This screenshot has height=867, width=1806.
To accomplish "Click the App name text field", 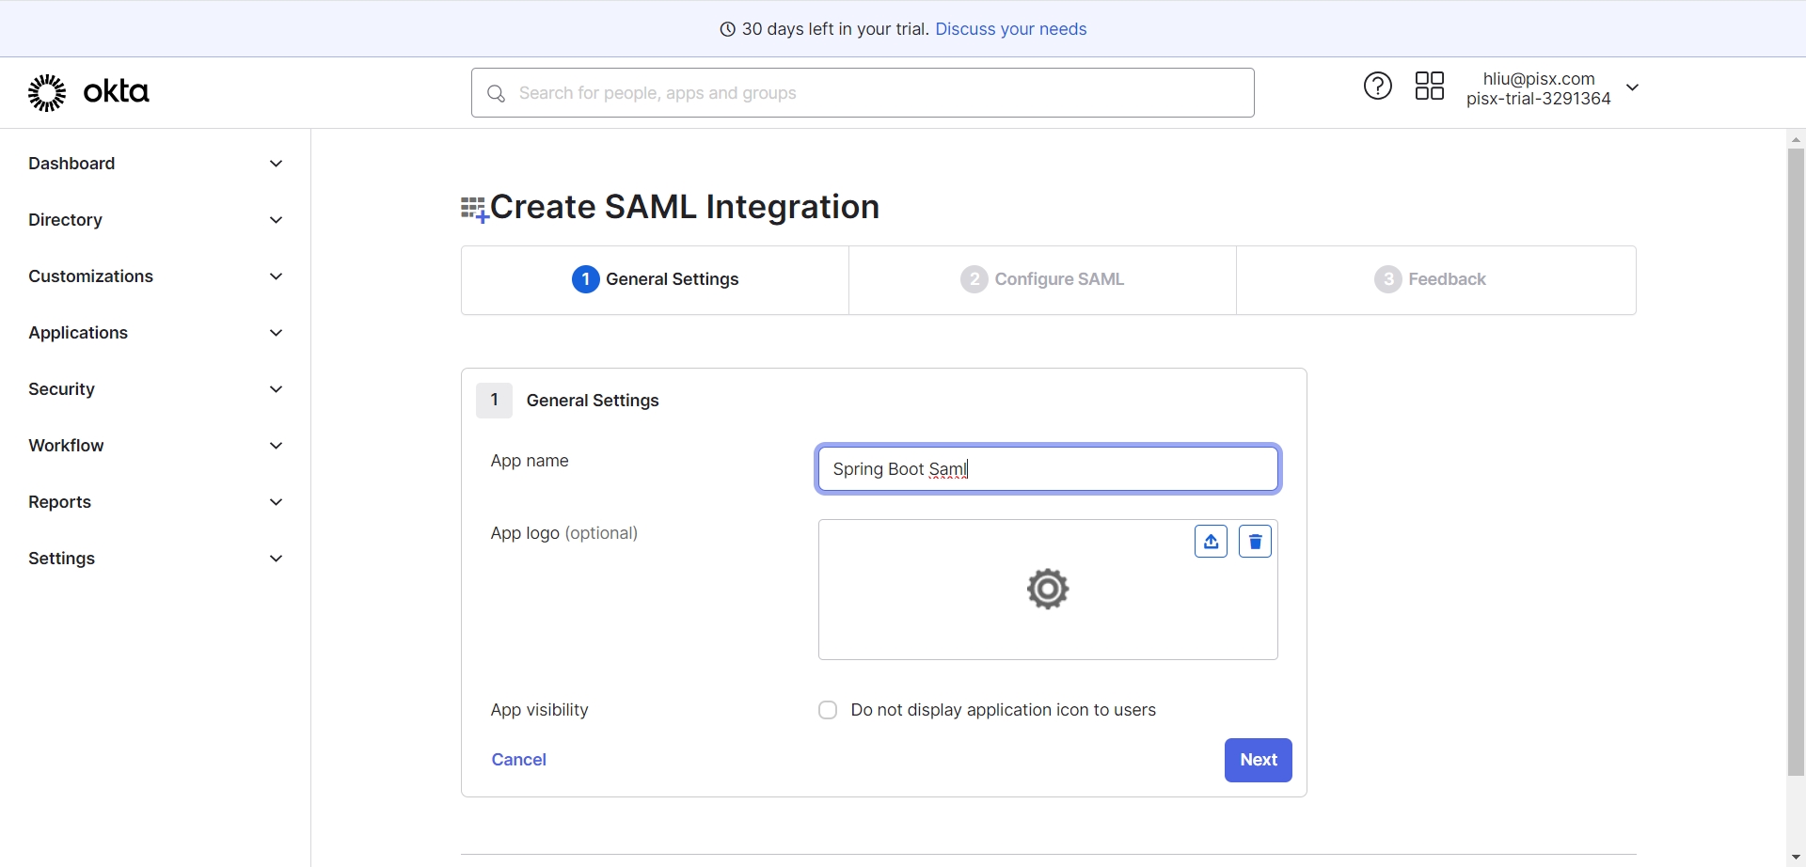I will pyautogui.click(x=1048, y=469).
